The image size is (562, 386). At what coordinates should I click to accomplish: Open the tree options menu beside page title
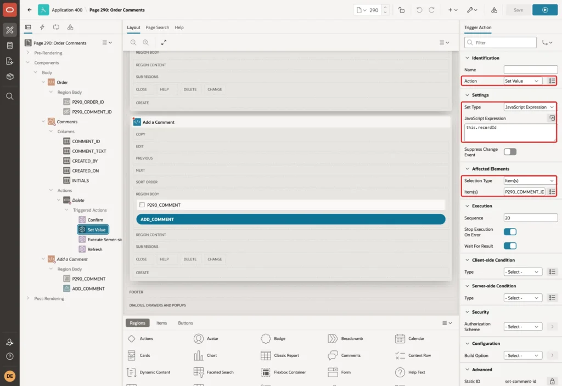(x=107, y=43)
